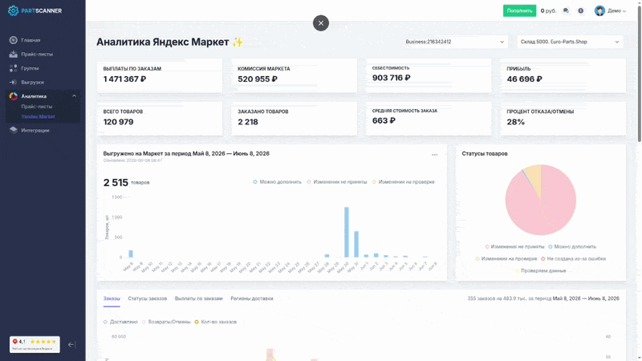
Task: Click the Всего товаров 120 979 card
Action: click(160, 118)
